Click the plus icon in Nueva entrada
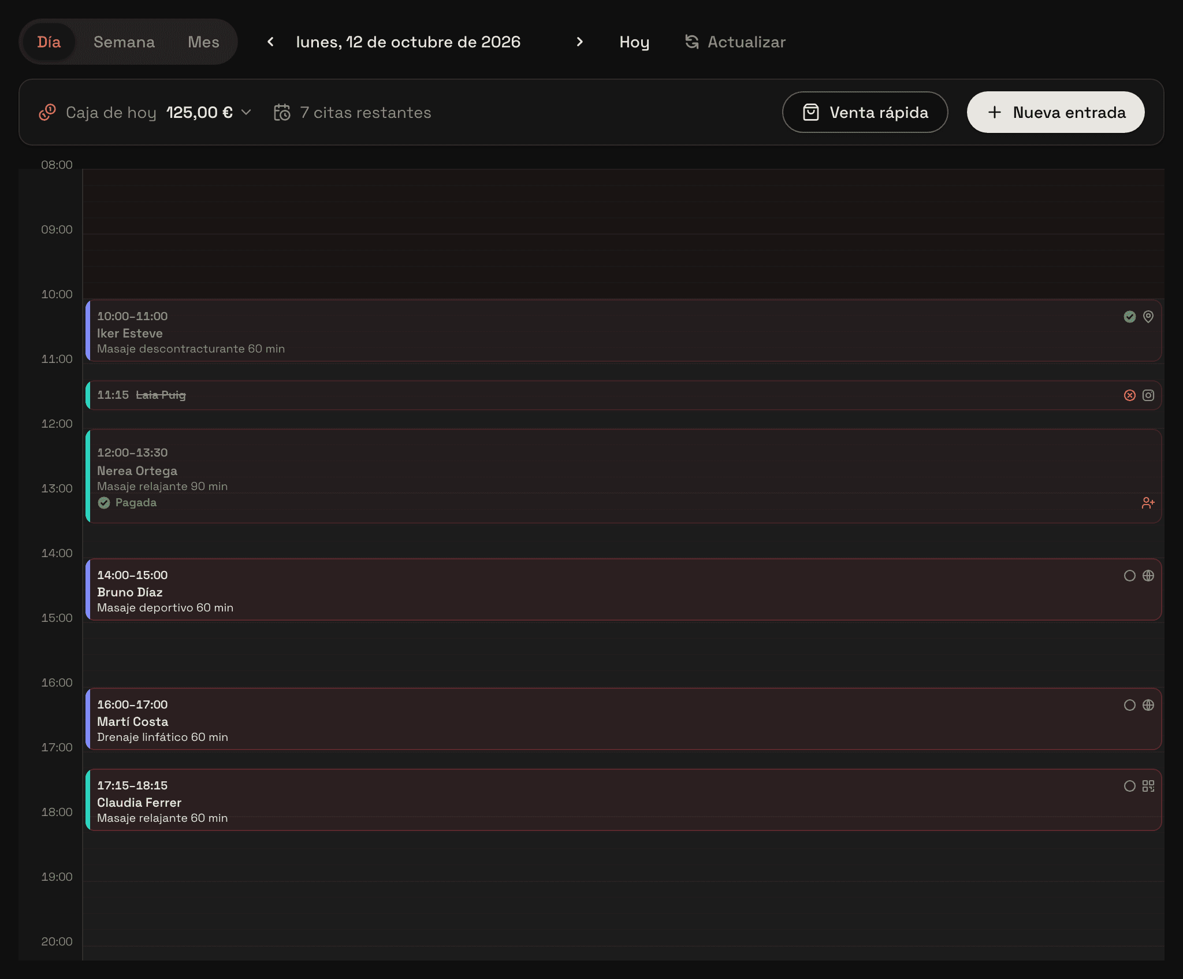Image resolution: width=1183 pixels, height=979 pixels. [995, 112]
